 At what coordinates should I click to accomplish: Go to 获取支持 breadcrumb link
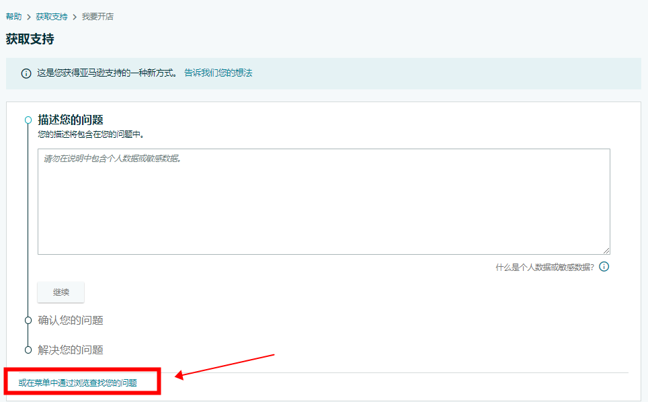pyautogui.click(x=52, y=17)
